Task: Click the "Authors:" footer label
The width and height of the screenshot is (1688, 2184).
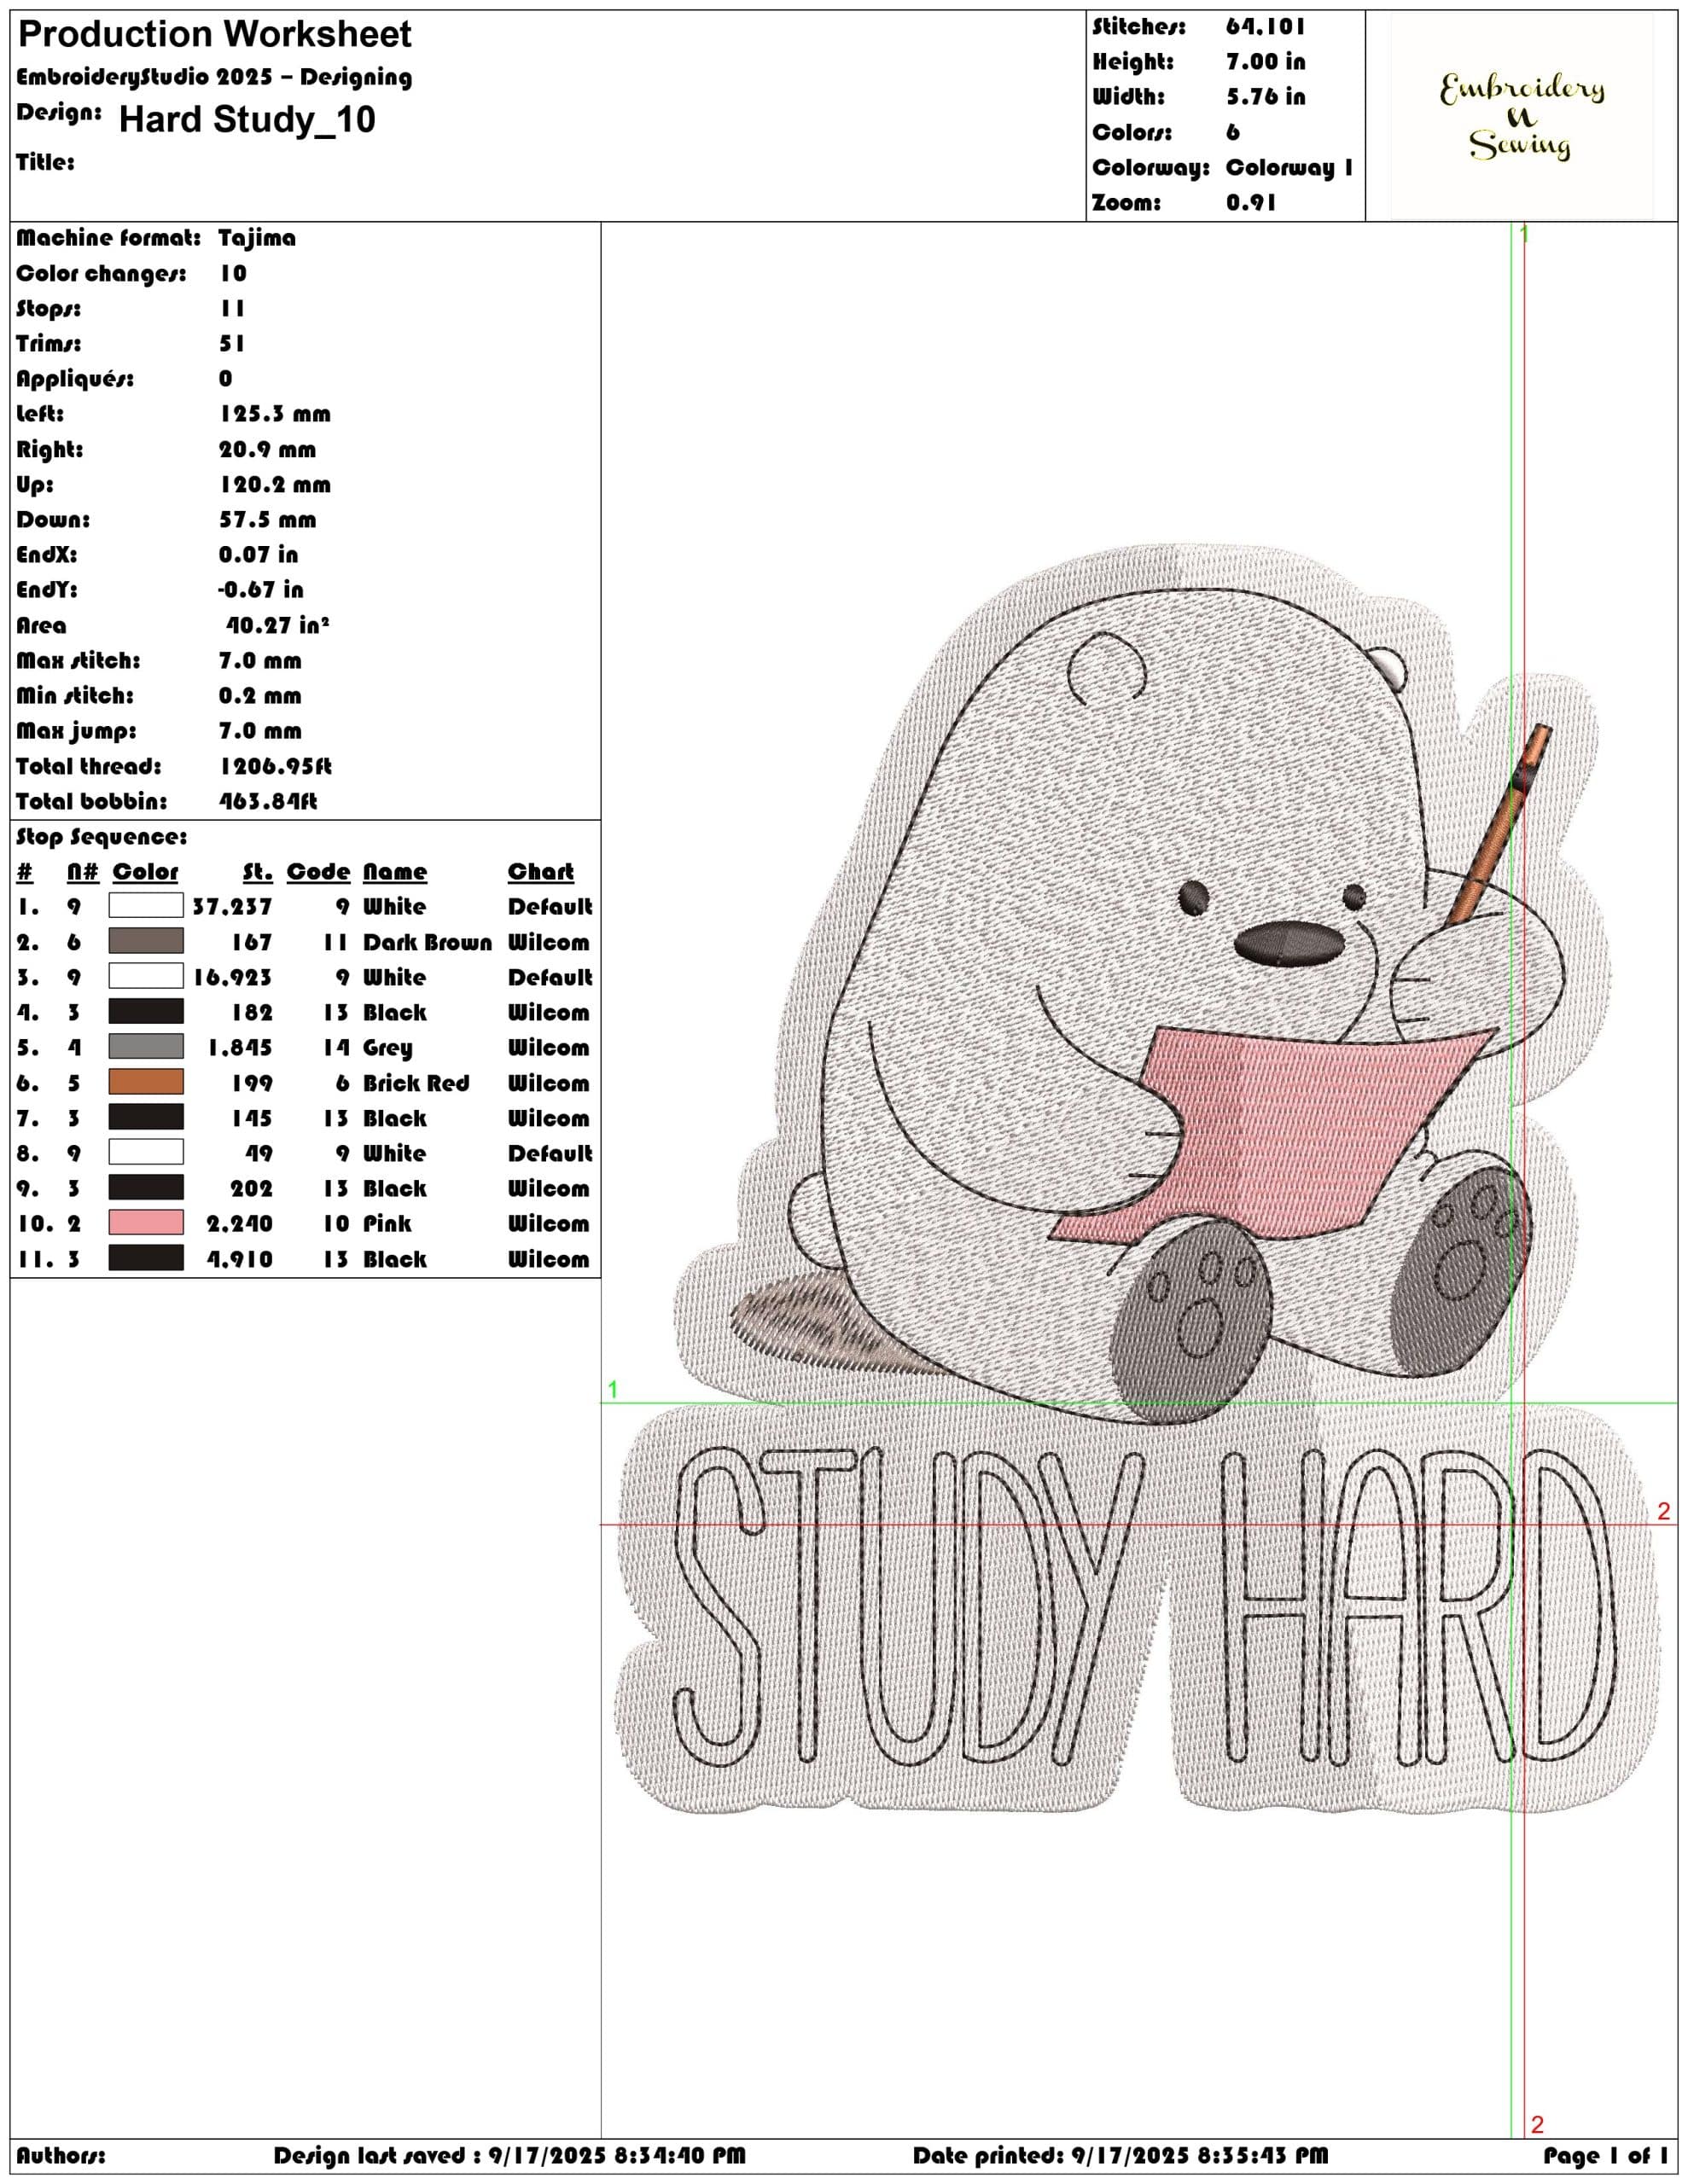Action: [x=60, y=2155]
